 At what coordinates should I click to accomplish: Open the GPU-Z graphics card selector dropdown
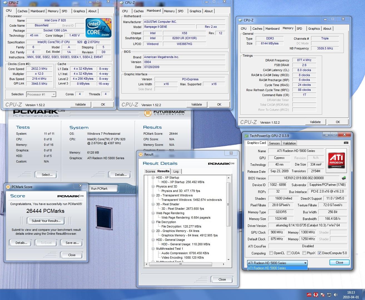click(x=277, y=263)
